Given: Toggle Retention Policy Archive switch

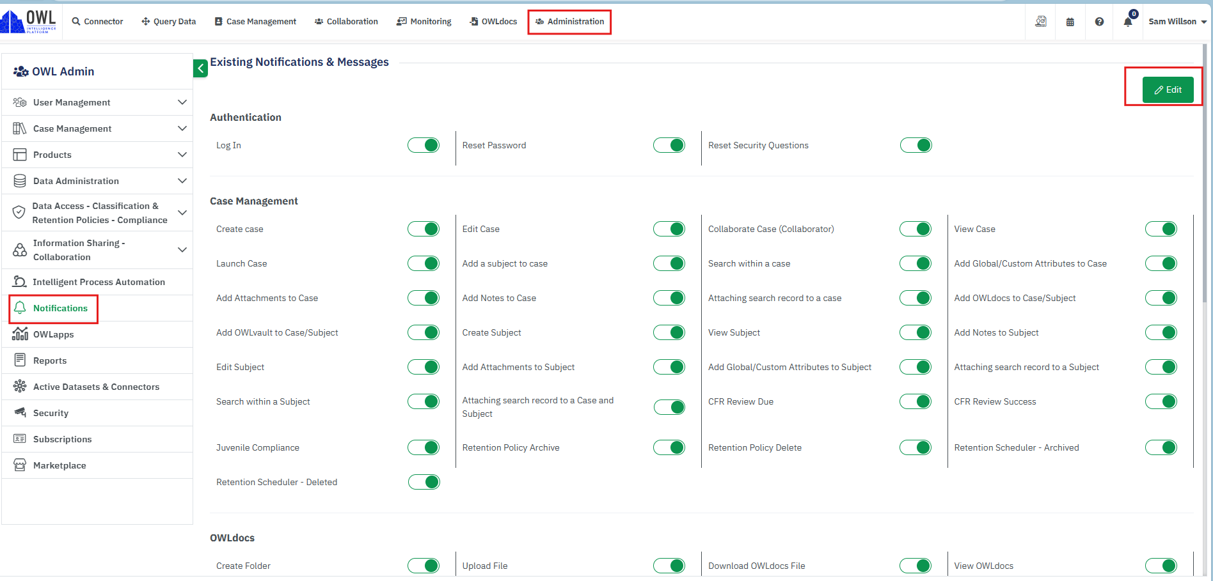Looking at the screenshot, I should (x=669, y=447).
